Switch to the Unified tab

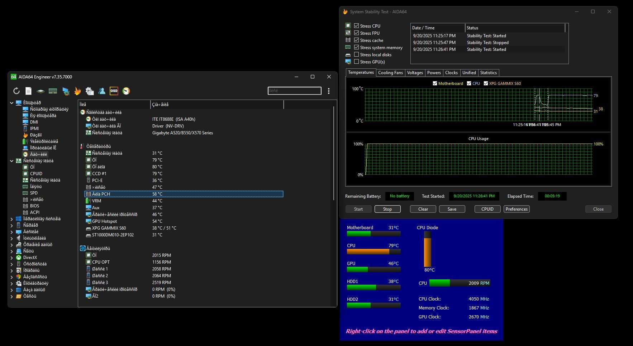click(x=469, y=73)
